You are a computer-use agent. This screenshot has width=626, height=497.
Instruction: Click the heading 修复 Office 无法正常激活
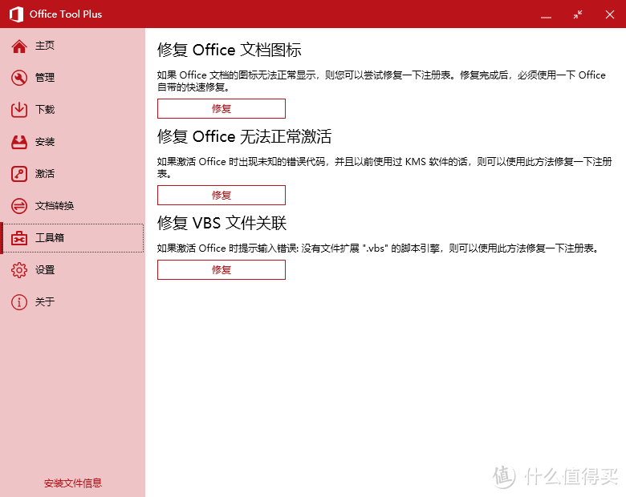(244, 136)
